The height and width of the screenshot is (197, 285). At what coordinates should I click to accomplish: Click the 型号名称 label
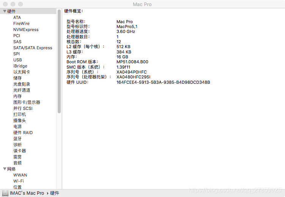click(76, 22)
